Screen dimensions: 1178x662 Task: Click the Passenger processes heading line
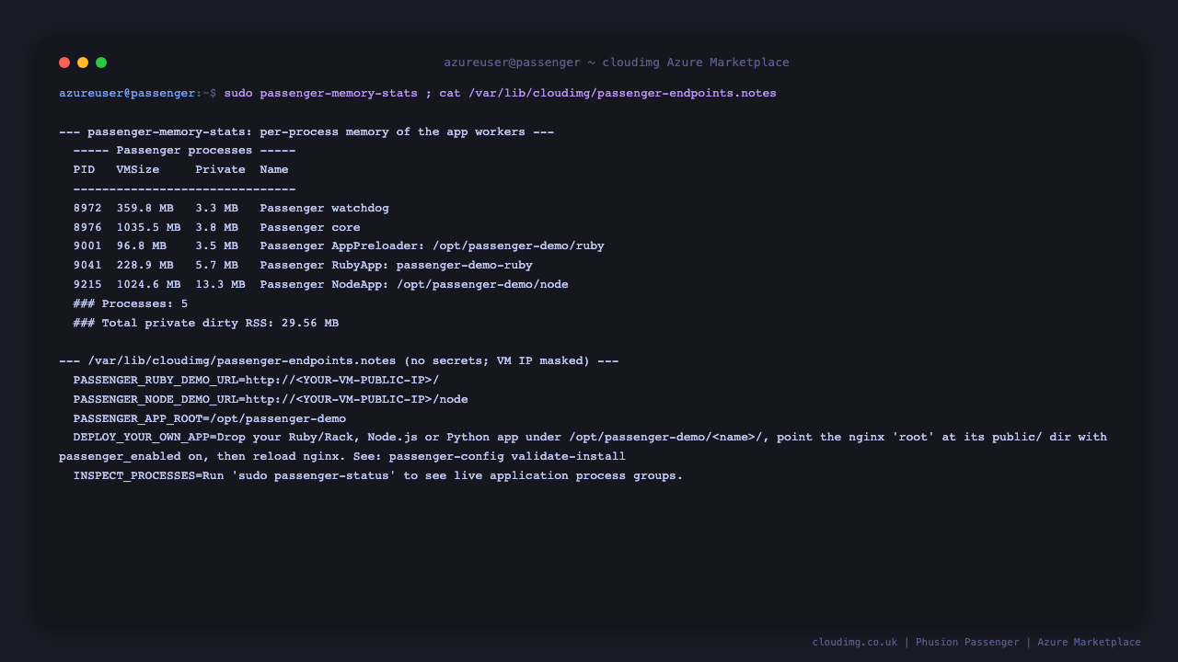[184, 150]
